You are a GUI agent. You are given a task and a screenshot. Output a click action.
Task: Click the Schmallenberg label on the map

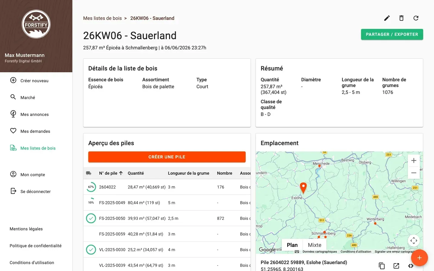[x=323, y=233]
